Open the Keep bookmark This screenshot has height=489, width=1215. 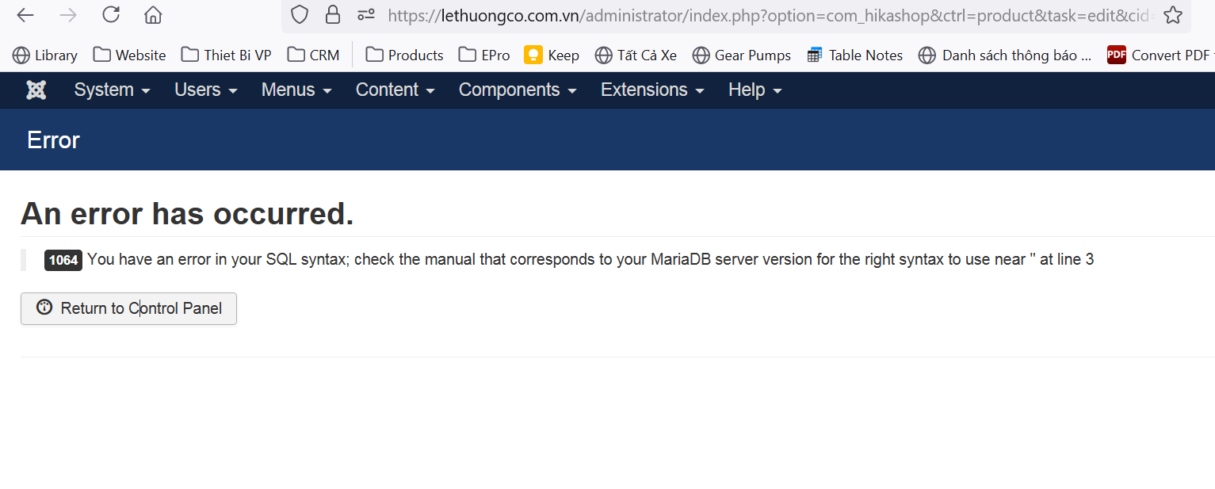pyautogui.click(x=552, y=55)
